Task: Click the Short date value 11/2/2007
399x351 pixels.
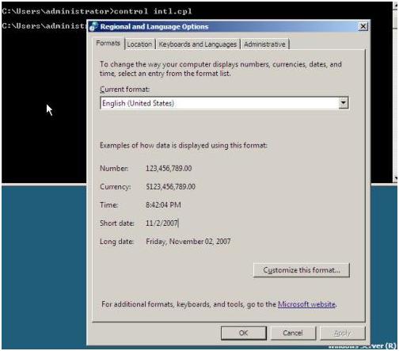Action: [x=161, y=223]
